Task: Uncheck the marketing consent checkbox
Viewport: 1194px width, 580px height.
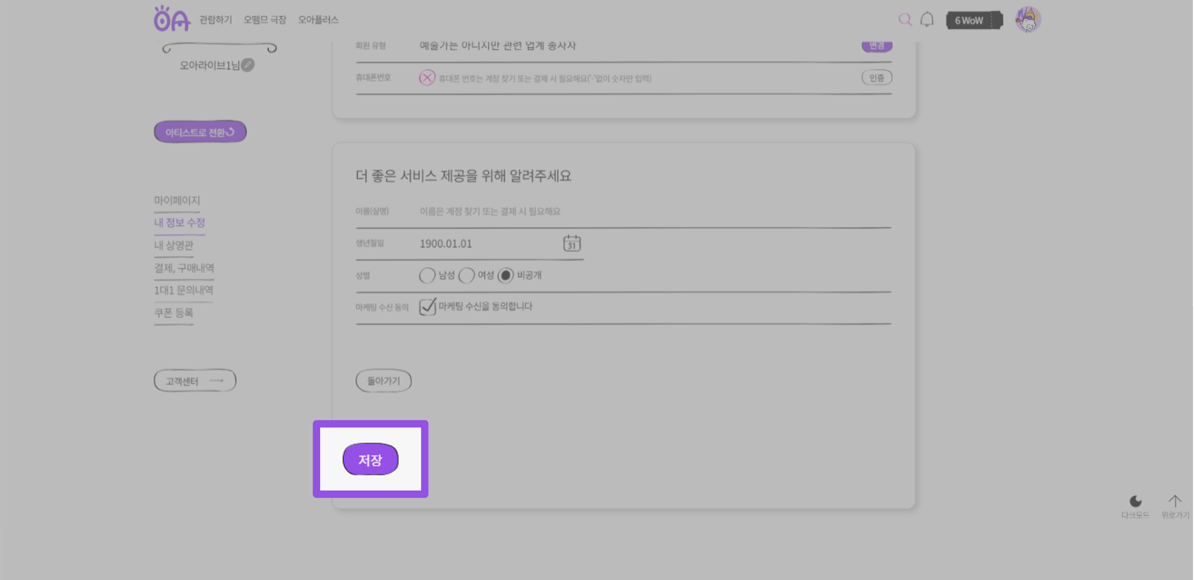Action: point(427,307)
